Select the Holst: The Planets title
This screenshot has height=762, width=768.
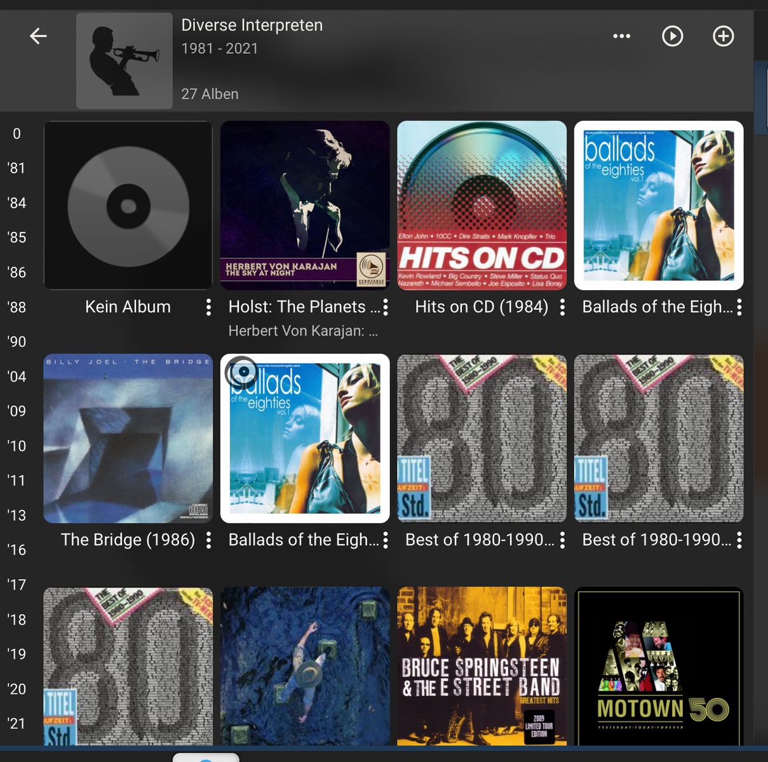click(x=304, y=307)
